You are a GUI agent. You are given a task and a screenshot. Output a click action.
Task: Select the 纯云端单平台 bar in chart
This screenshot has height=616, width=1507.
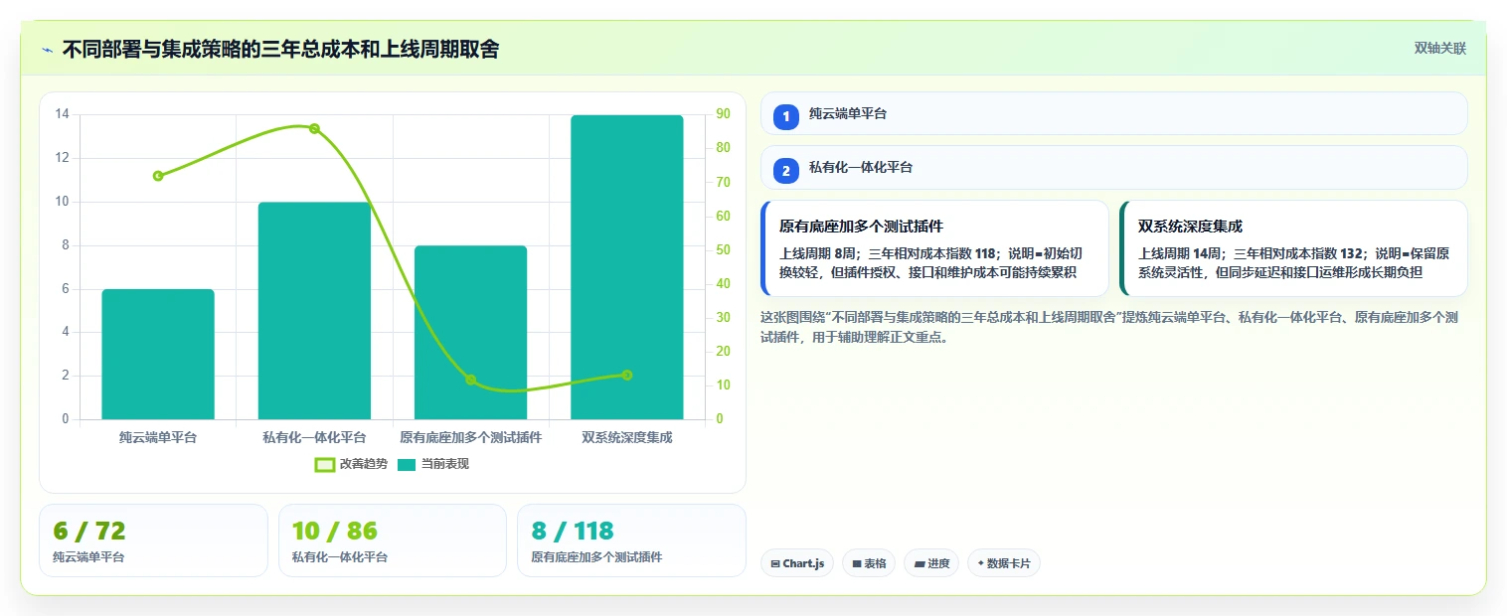click(158, 355)
